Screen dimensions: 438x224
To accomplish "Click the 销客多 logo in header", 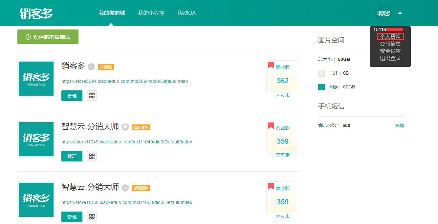I will 36,13.
